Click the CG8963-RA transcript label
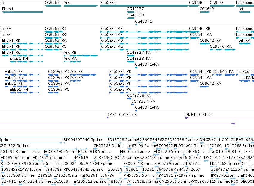The width and height of the screenshot is (254, 186). (56, 41)
